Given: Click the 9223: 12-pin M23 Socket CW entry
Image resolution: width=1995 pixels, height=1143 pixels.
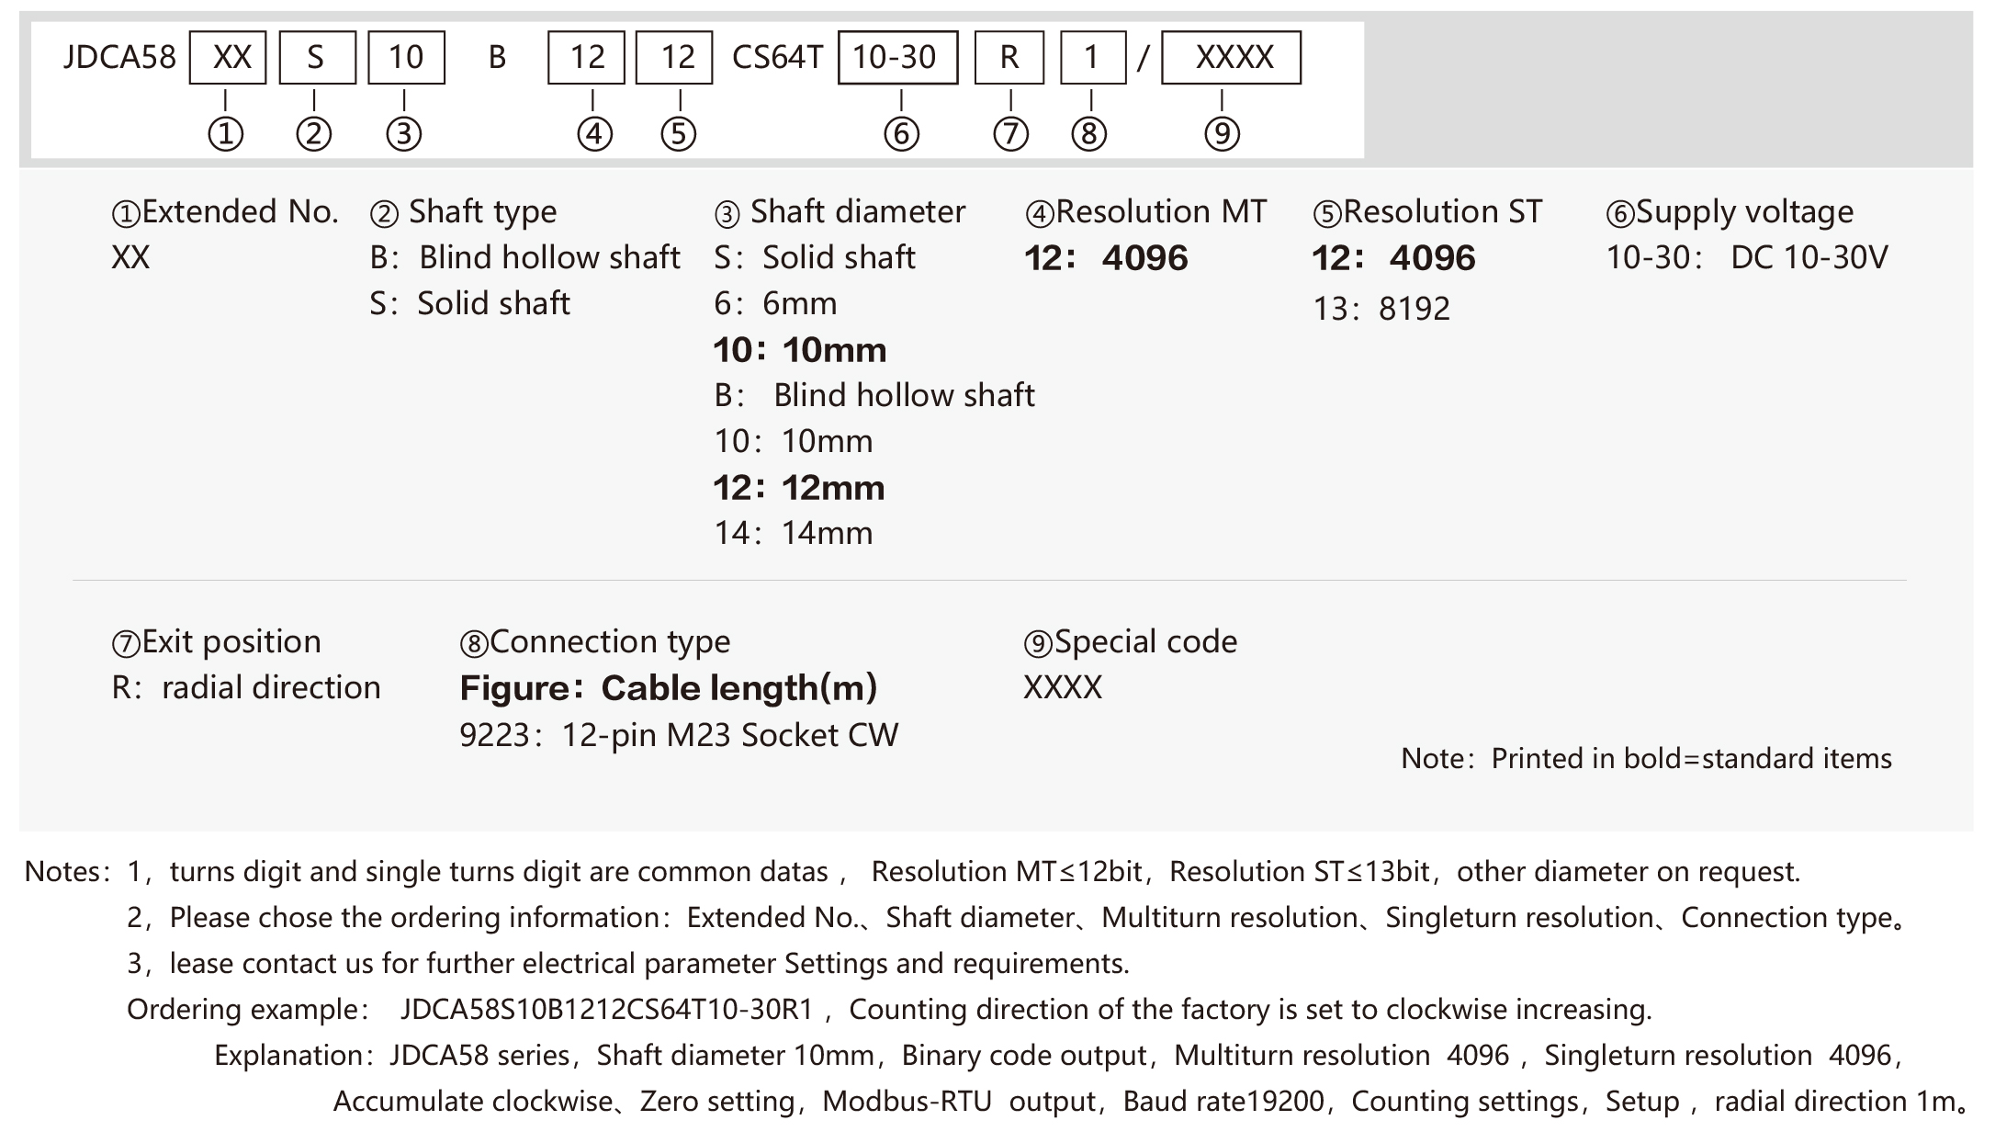Looking at the screenshot, I should pyautogui.click(x=679, y=735).
